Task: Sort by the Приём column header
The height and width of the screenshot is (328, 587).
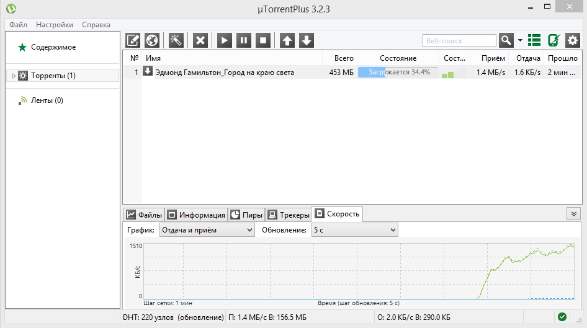Action: (493, 58)
